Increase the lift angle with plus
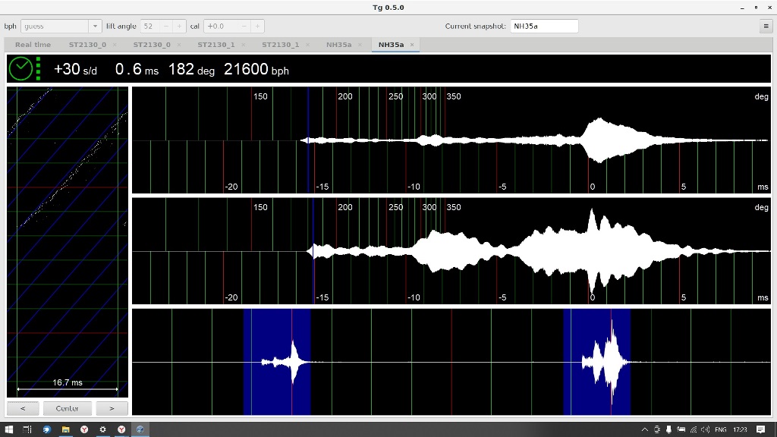The height and width of the screenshot is (437, 777). click(x=179, y=26)
